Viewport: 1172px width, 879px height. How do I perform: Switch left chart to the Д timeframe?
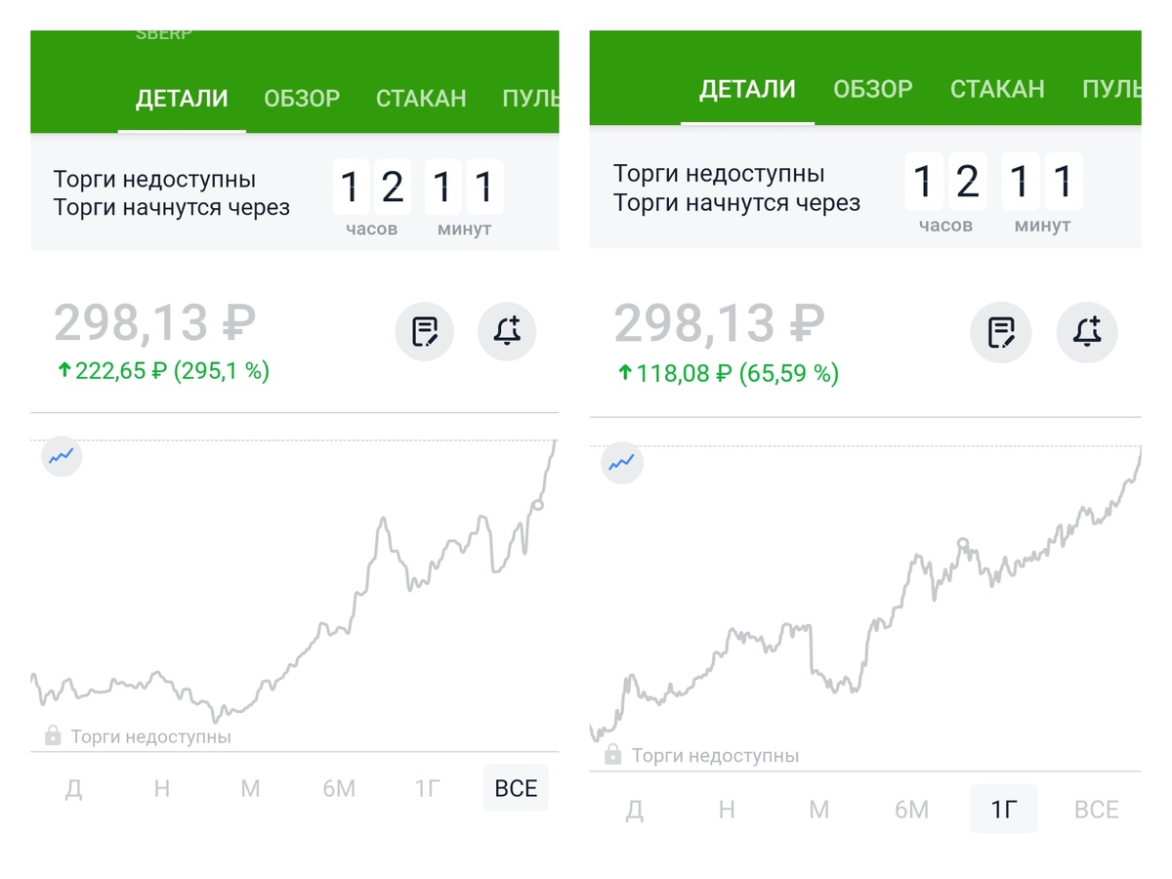coord(73,788)
